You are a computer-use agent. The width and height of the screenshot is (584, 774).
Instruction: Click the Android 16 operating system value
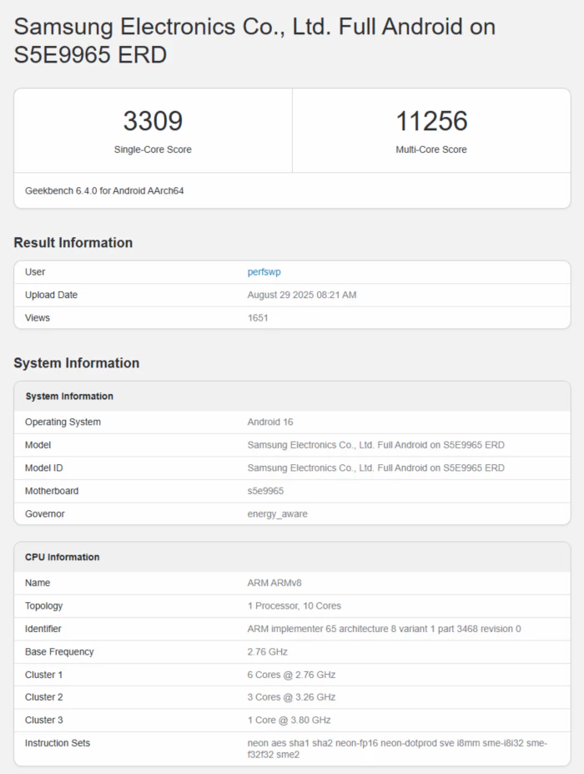coord(270,422)
